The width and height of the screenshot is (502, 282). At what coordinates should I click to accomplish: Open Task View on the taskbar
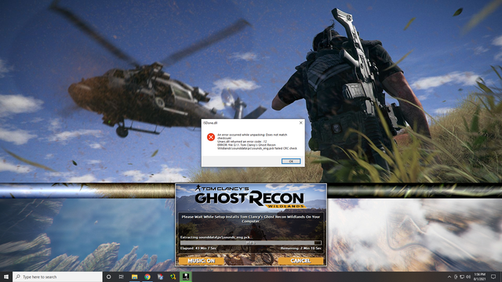click(x=122, y=277)
